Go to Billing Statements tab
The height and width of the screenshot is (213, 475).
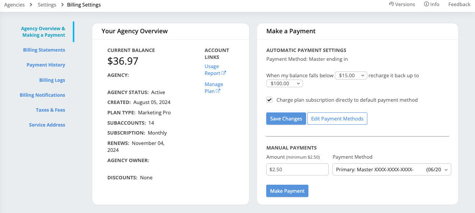click(44, 50)
